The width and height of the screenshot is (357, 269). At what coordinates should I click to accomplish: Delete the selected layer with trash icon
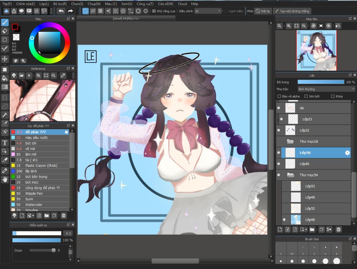tap(339, 230)
